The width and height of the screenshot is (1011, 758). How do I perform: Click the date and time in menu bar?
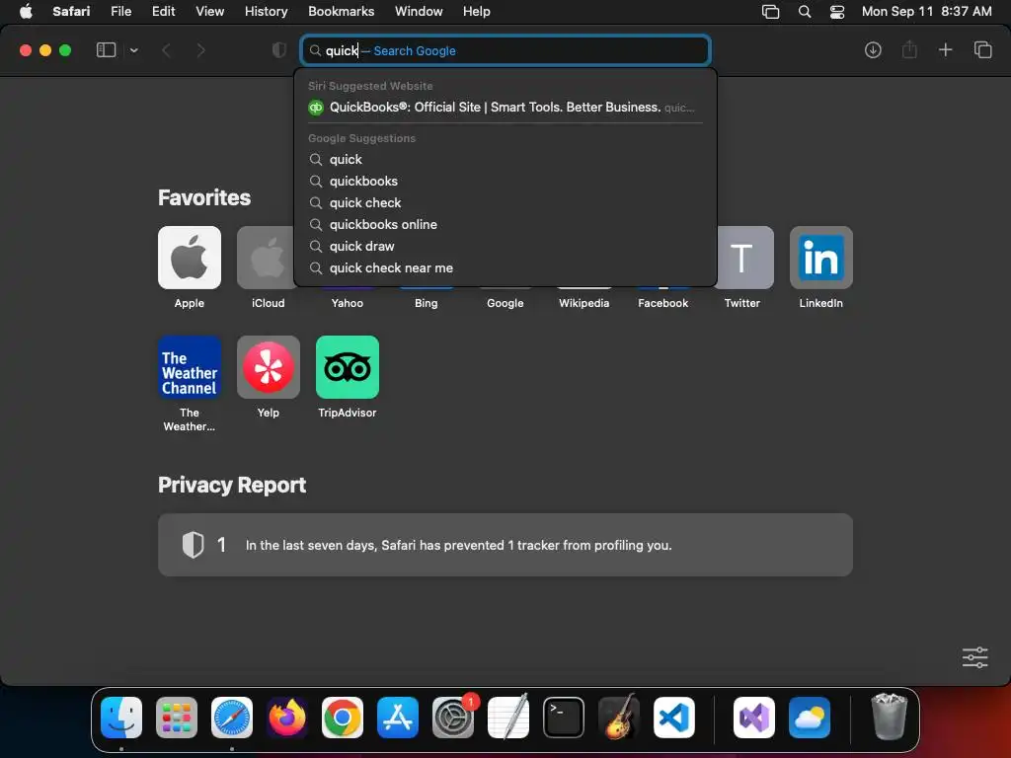click(x=926, y=12)
